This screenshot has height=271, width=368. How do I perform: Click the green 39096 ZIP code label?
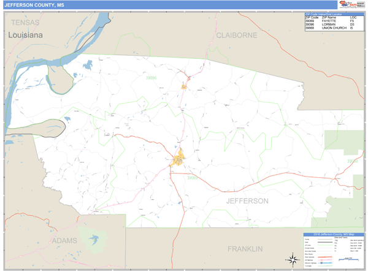coord(151,78)
